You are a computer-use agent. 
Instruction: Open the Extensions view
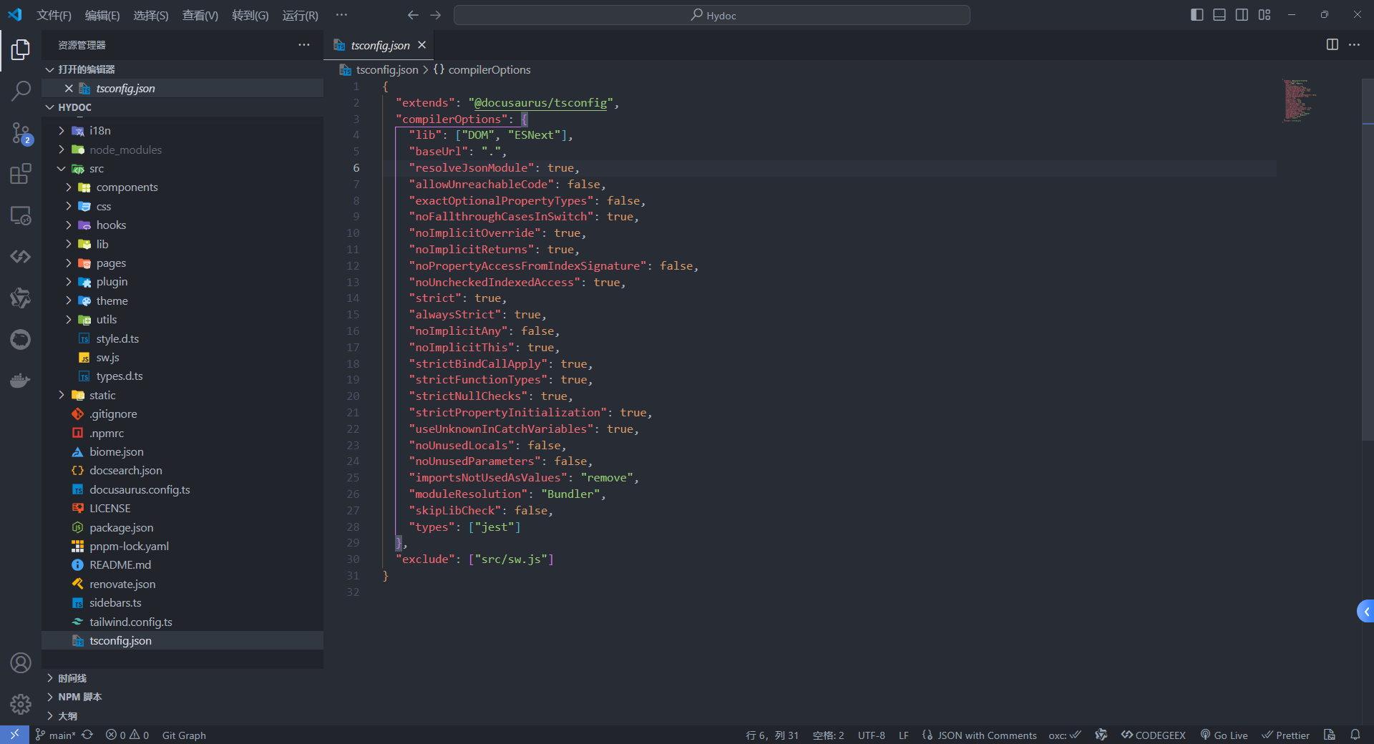pyautogui.click(x=21, y=174)
